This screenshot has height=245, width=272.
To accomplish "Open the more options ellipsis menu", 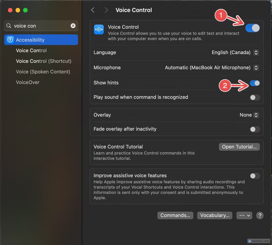I will point(244,216).
